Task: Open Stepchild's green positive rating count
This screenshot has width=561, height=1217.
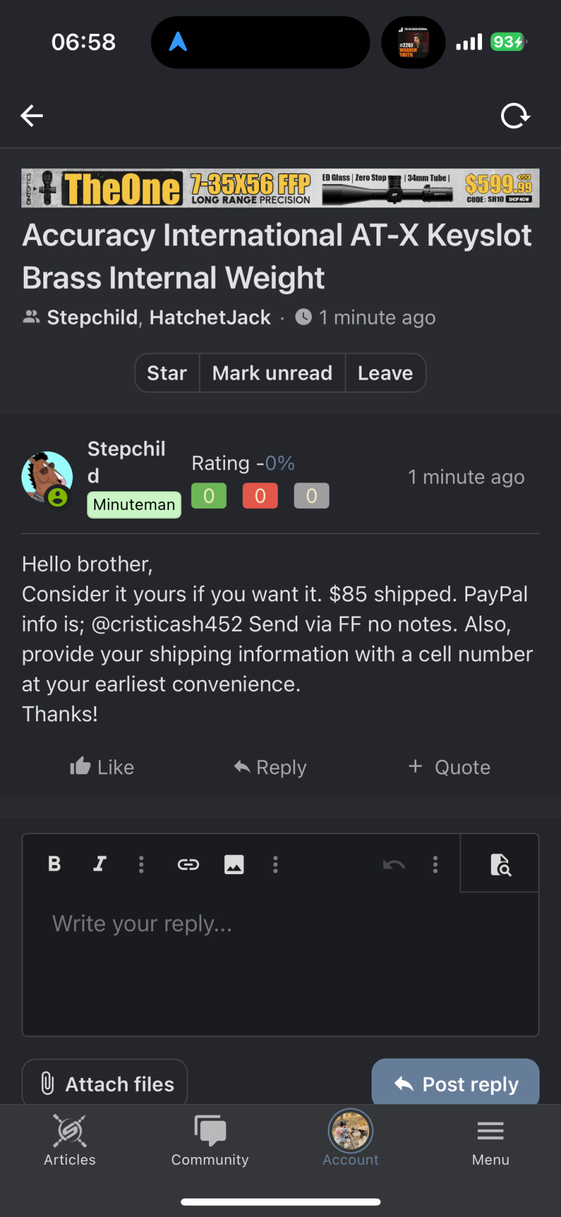Action: [209, 496]
